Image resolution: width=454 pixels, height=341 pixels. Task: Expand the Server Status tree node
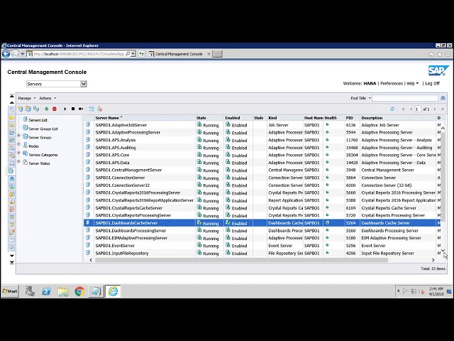tap(19, 161)
